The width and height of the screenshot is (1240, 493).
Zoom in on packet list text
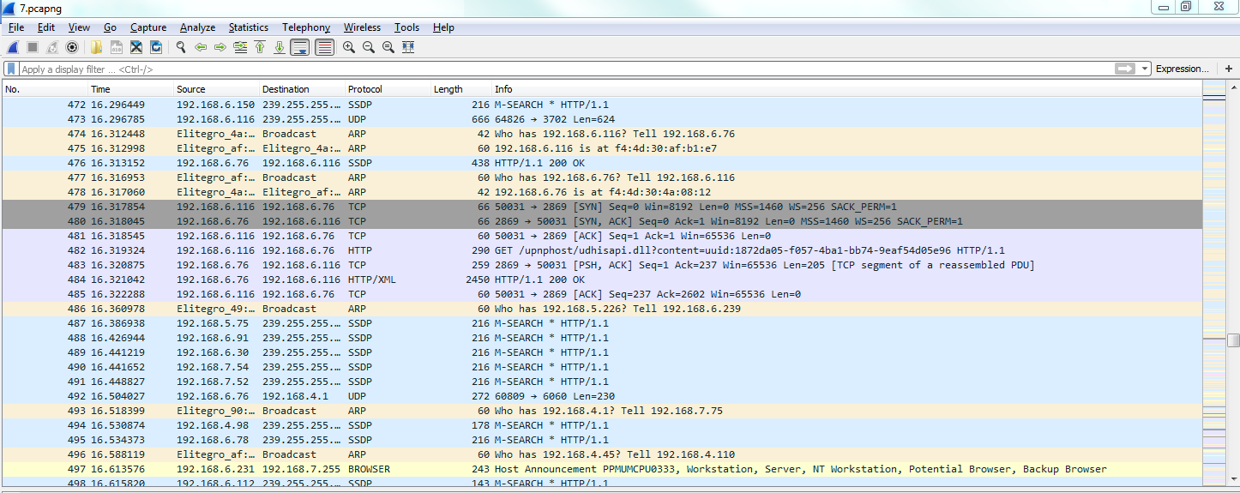348,47
